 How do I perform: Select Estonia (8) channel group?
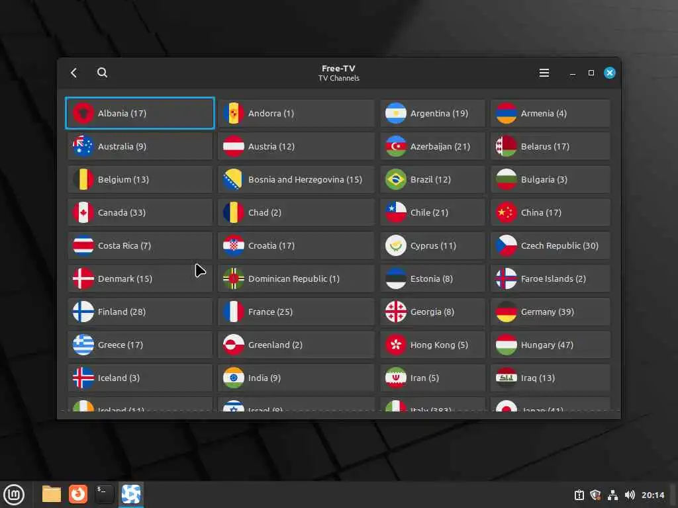click(433, 278)
